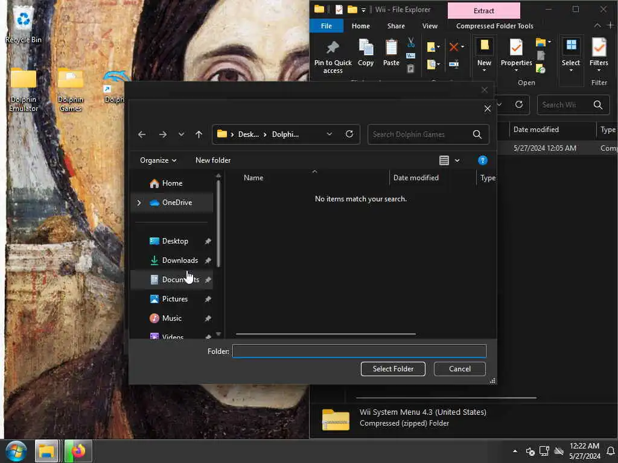Image resolution: width=618 pixels, height=463 pixels.
Task: Change the dialog view layout icon
Action: click(x=444, y=160)
